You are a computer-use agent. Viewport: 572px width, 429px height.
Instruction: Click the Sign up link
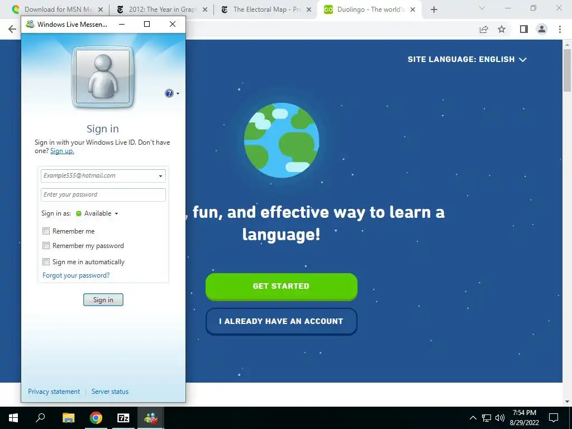[62, 151]
